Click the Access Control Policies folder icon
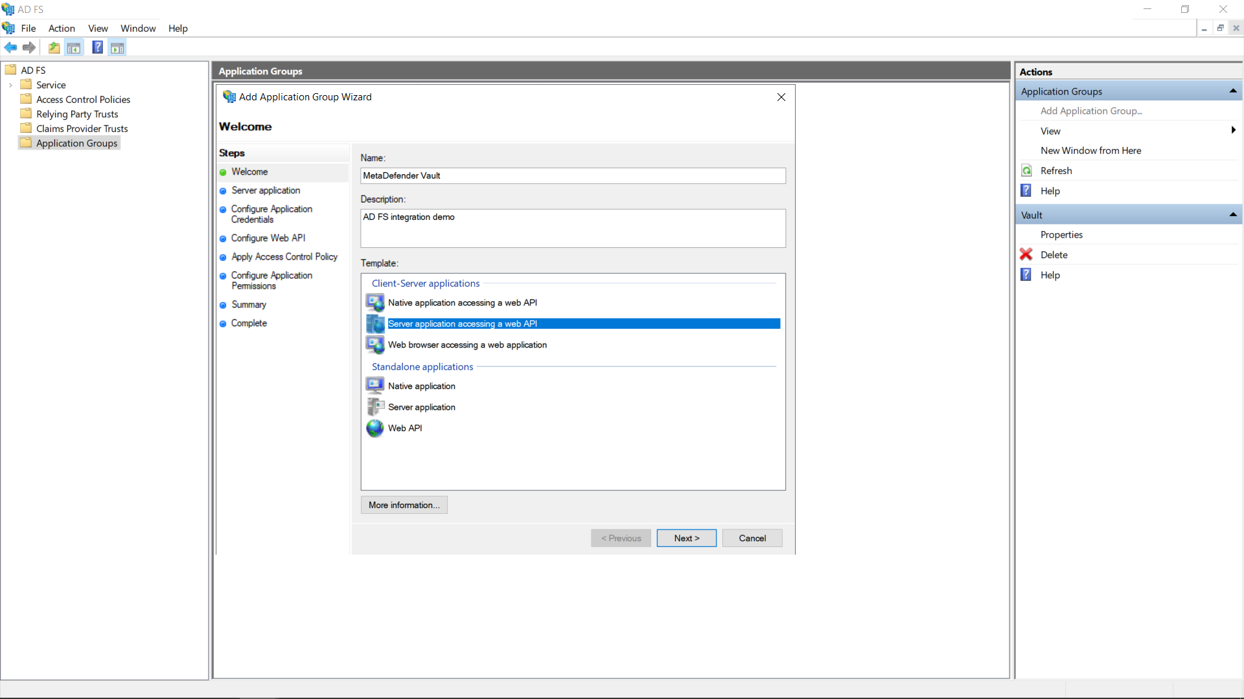This screenshot has width=1244, height=699. [x=26, y=99]
